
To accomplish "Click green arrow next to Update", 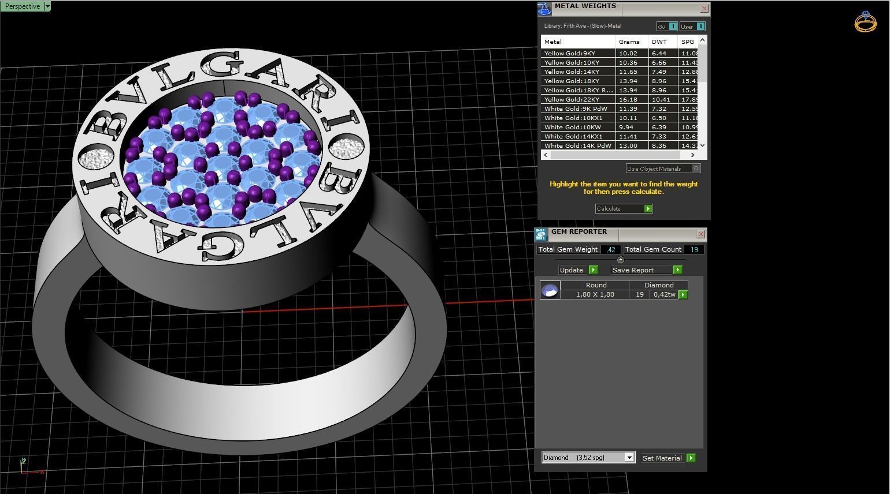I will click(x=594, y=270).
